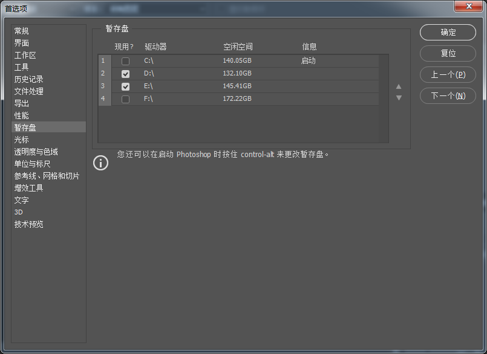
Task: Move selected scratch disk up with arrow
Action: point(399,86)
